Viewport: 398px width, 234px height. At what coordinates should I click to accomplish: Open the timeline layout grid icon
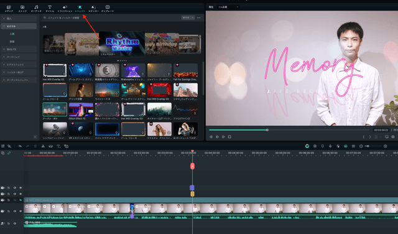click(x=3, y=146)
